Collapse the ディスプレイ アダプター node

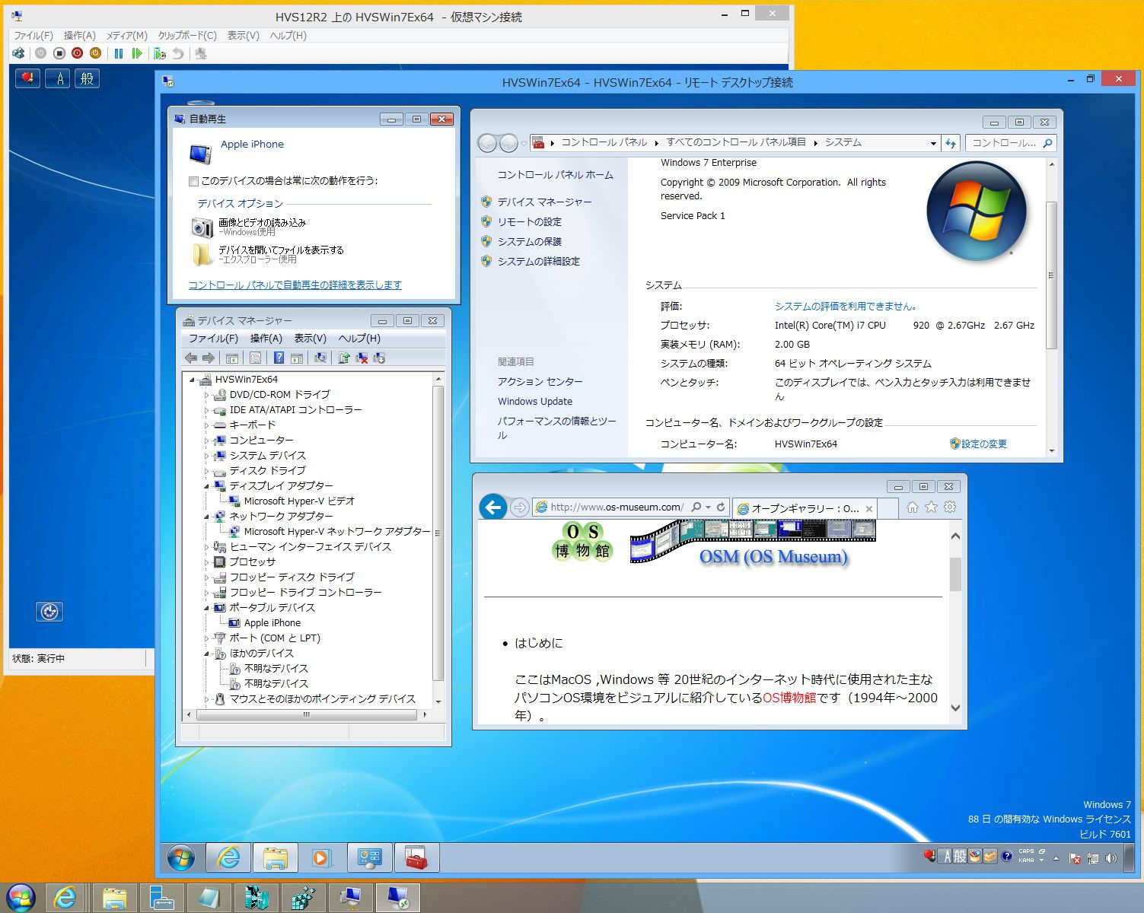[x=206, y=486]
